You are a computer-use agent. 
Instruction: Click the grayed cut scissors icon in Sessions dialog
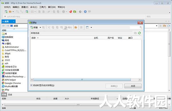coord(49,27)
